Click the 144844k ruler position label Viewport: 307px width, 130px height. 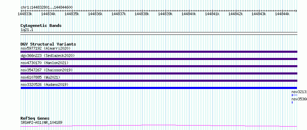pyautogui.click(x=282, y=14)
